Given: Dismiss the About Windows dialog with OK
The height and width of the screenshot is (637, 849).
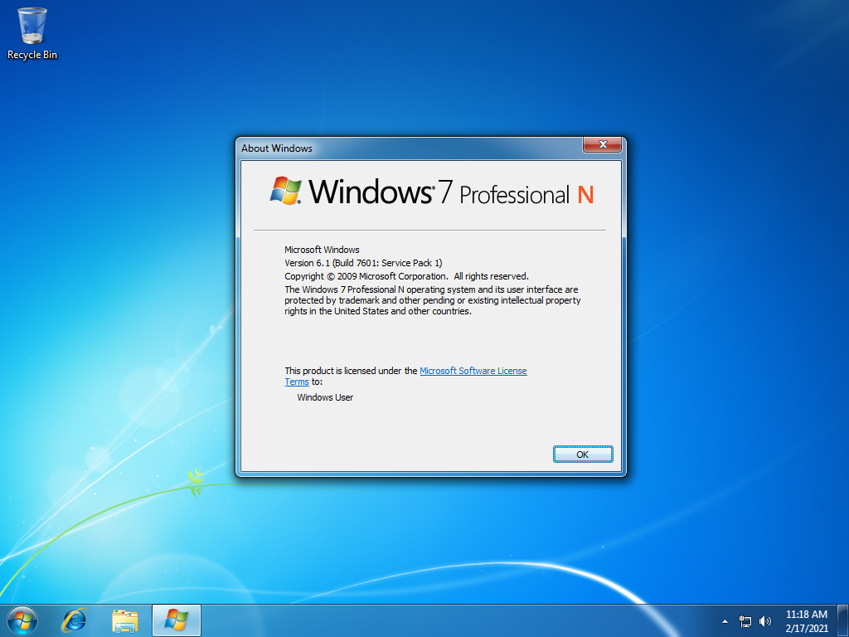Looking at the screenshot, I should [x=583, y=454].
